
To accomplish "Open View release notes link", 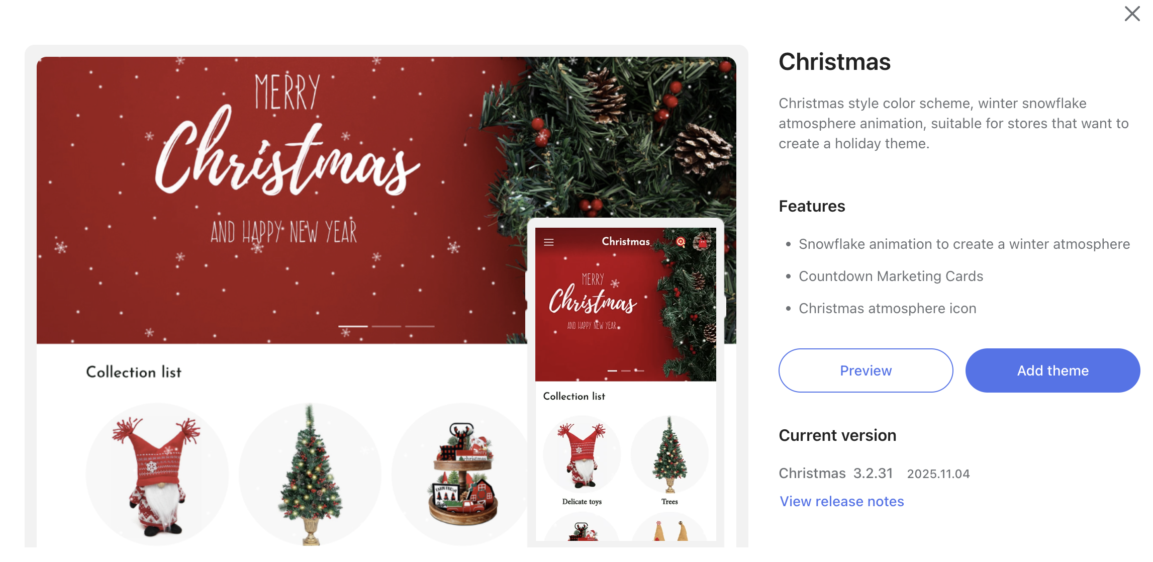I will pos(842,501).
